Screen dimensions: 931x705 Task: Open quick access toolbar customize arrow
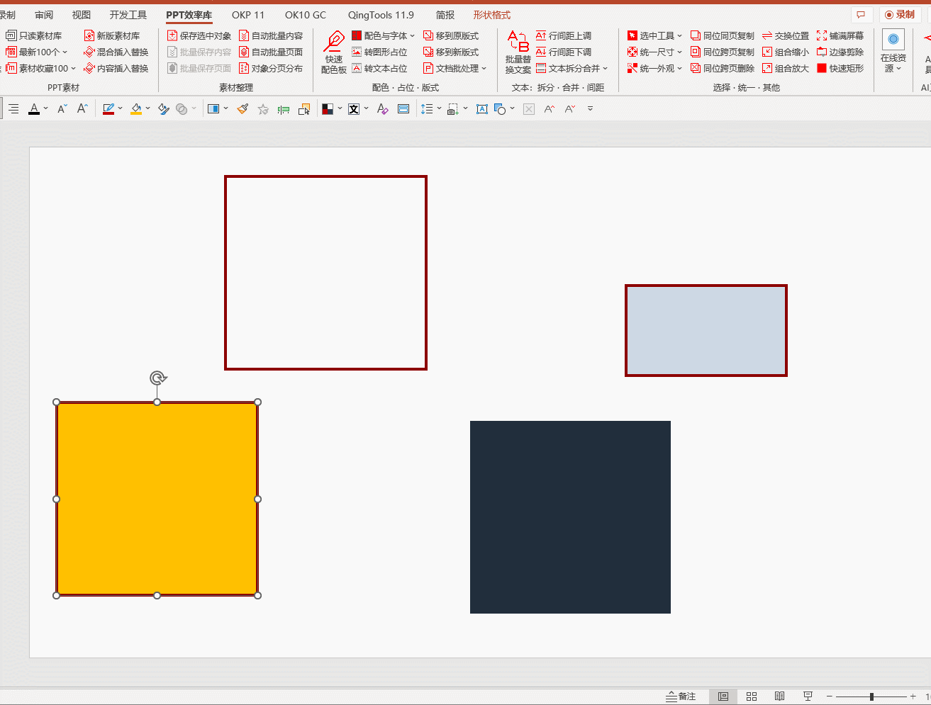click(590, 108)
